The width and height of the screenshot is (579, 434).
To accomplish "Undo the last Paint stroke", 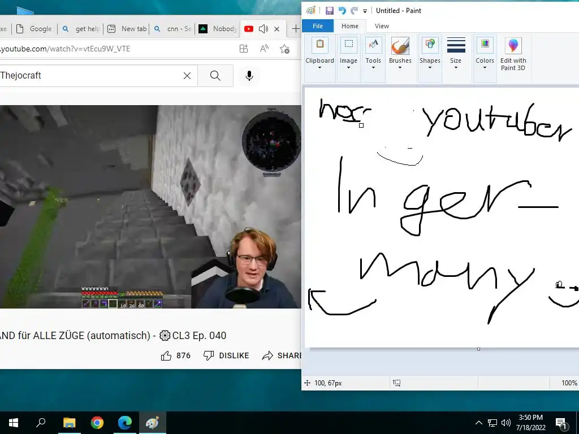I will [342, 11].
